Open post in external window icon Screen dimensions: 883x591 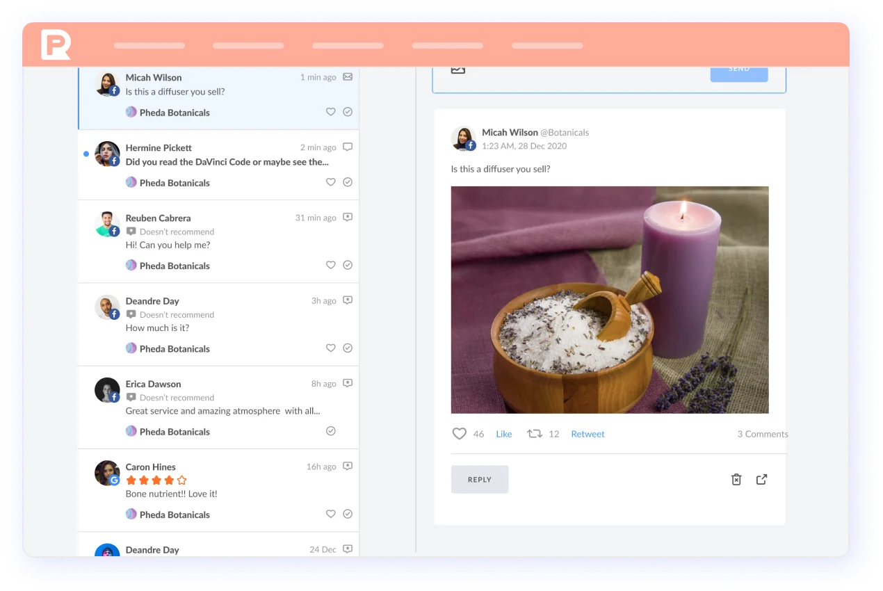point(761,479)
